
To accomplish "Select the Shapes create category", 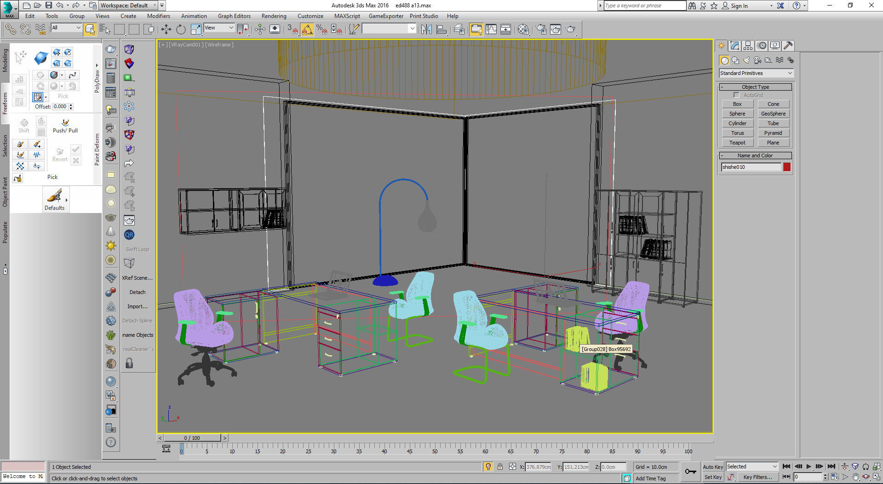I will (735, 60).
